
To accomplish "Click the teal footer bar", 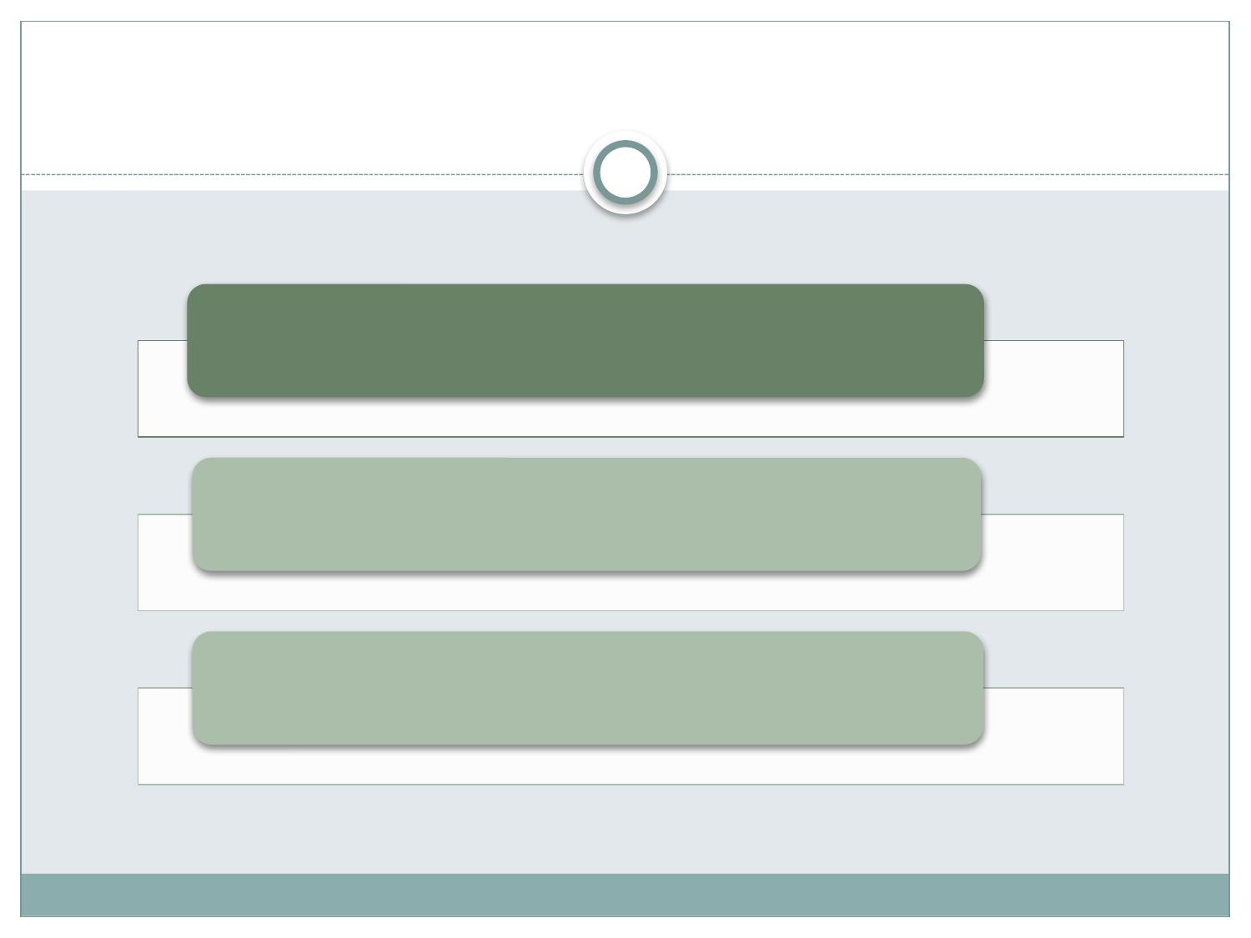I will (625, 895).
